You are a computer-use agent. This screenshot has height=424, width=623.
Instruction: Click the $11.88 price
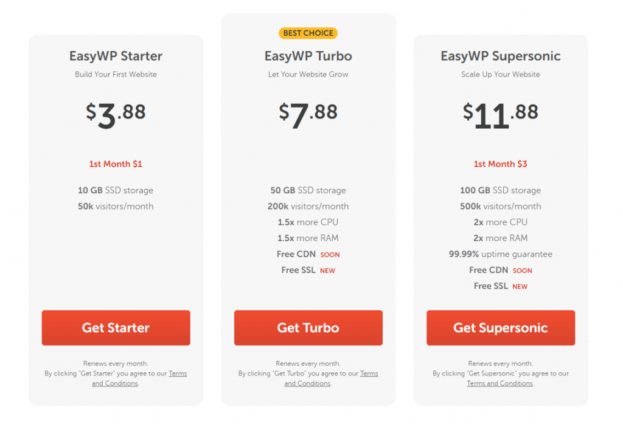500,114
